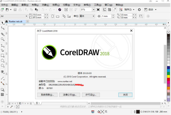
Task: Set landscape page orientation
Action: click(x=58, y=17)
